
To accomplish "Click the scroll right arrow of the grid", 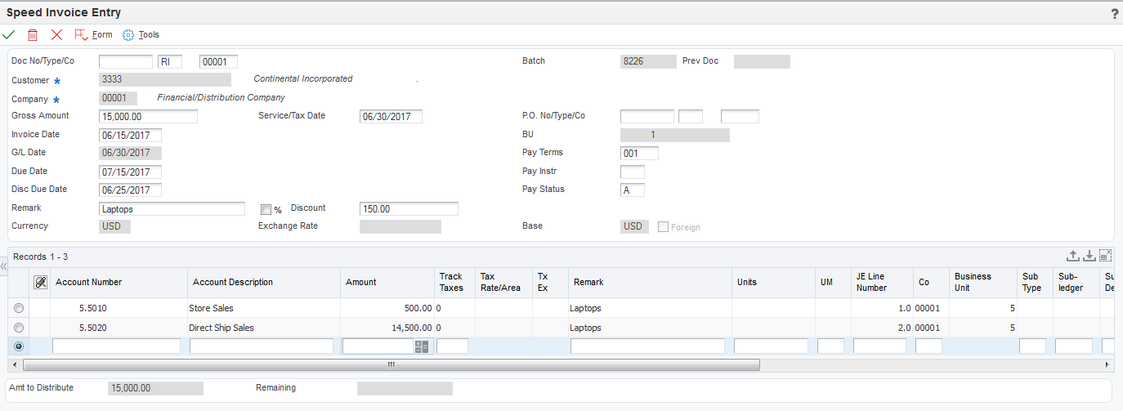I will pyautogui.click(x=1107, y=364).
